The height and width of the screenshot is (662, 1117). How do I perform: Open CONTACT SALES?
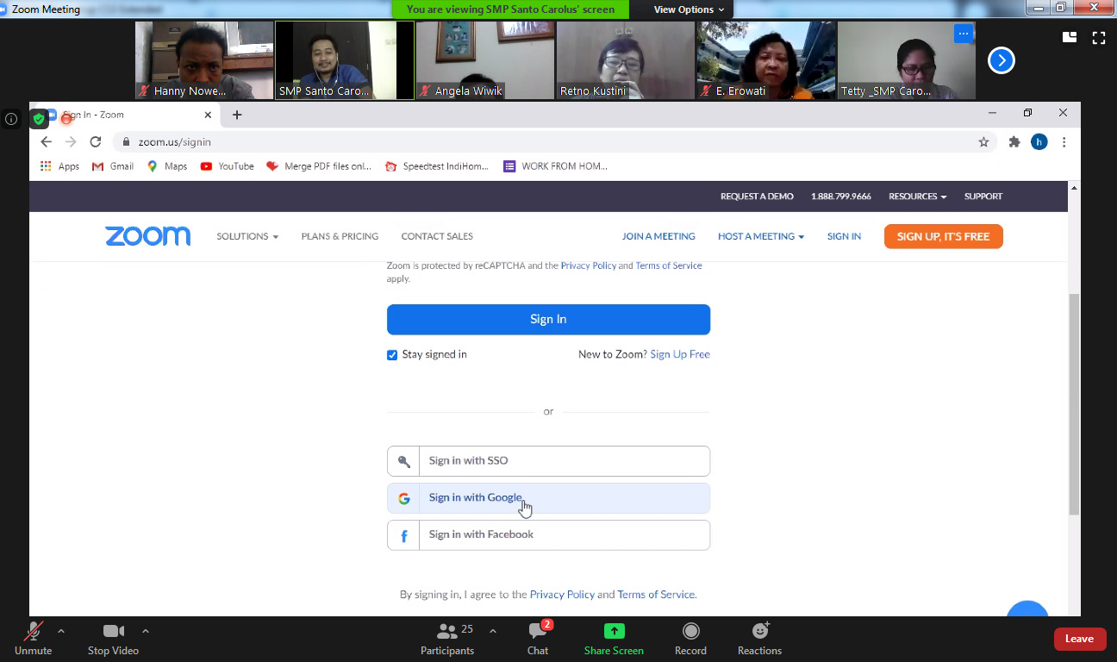[437, 236]
